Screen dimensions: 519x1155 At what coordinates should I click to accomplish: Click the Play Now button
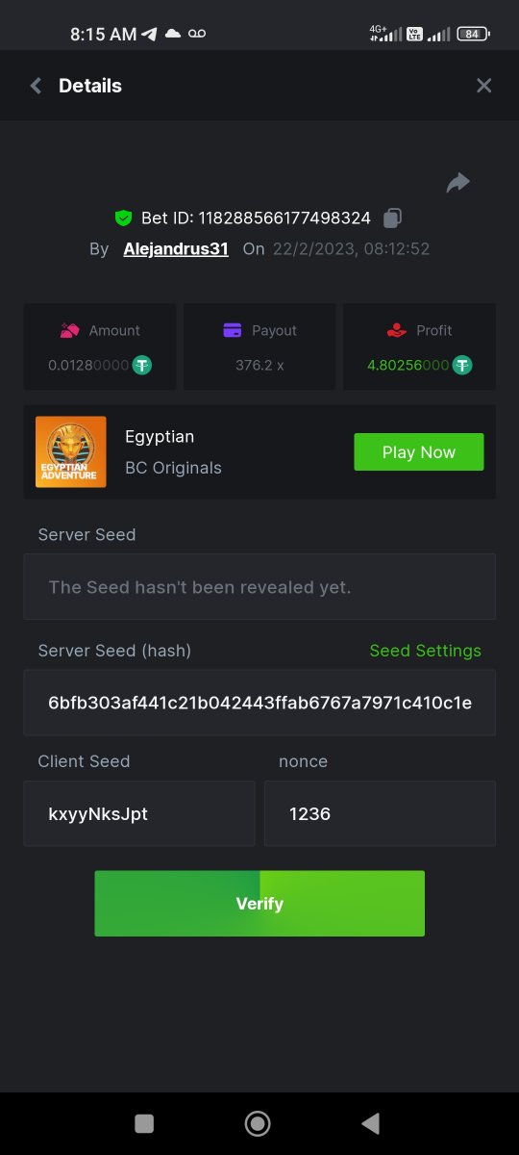[419, 451]
